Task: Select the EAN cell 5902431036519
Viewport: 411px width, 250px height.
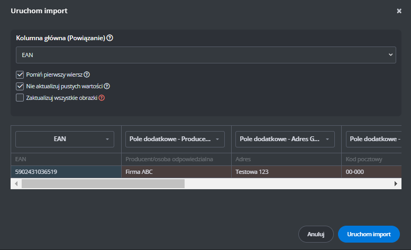Action: click(x=66, y=172)
